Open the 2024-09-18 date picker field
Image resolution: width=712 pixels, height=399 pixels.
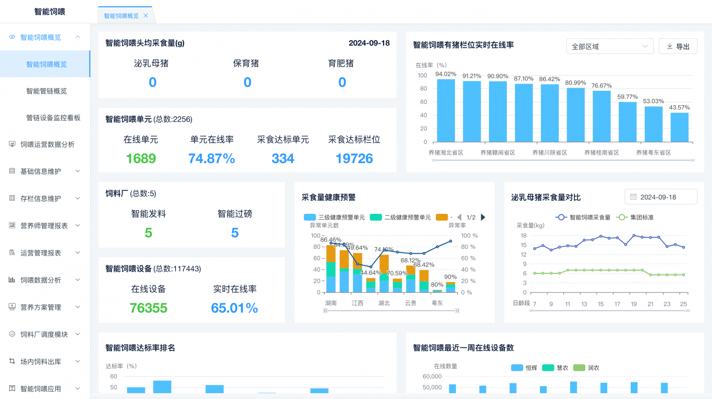[661, 197]
